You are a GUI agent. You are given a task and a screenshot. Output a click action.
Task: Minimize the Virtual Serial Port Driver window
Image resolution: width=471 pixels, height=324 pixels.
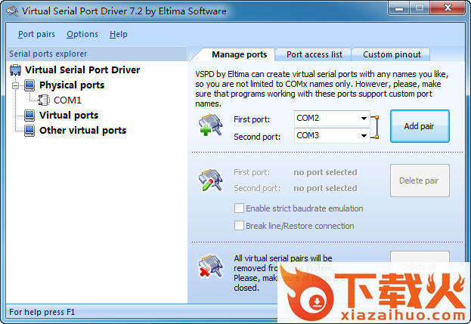[398, 8]
